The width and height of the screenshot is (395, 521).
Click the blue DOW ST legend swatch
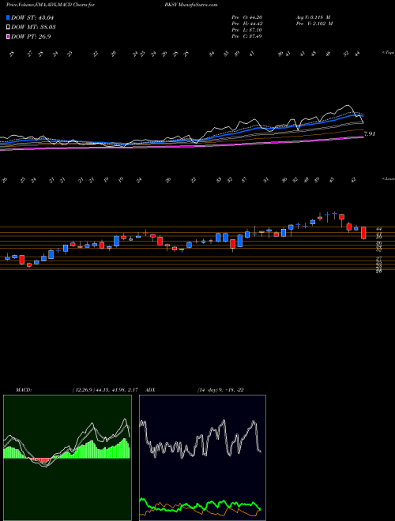click(x=9, y=17)
